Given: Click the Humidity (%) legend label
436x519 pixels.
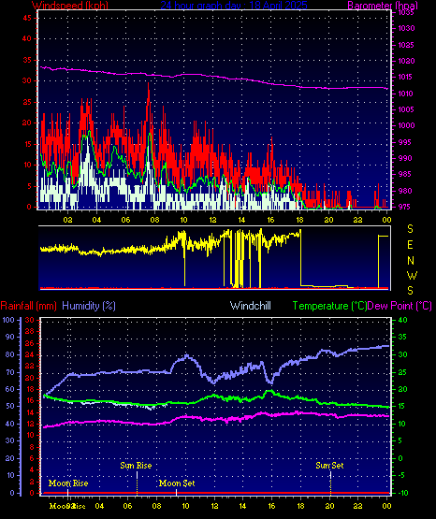Looking at the screenshot, I should click(x=89, y=306).
